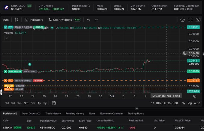
Task: Switch to Trading Hours tab
Action: (x=136, y=114)
